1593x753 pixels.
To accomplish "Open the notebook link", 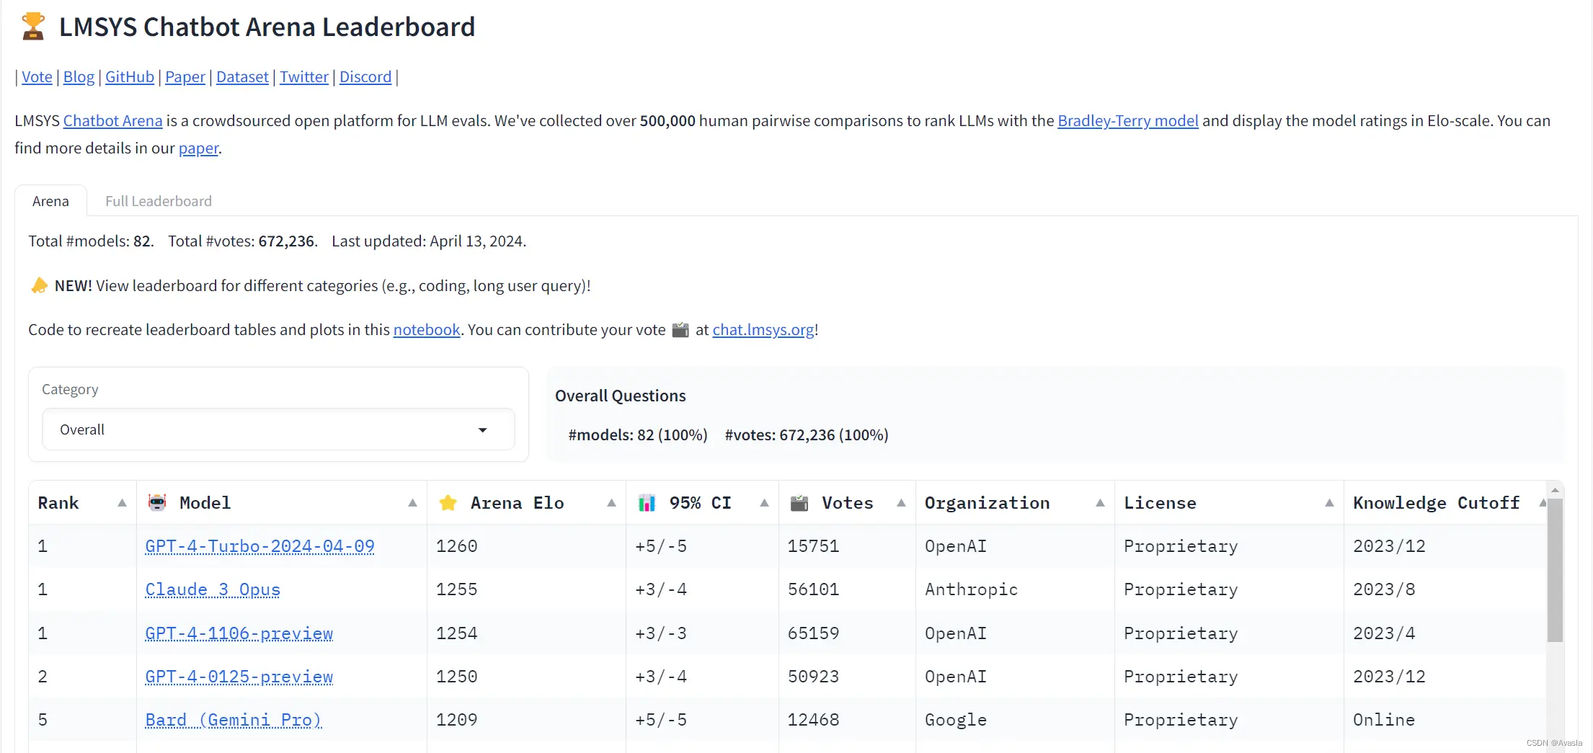I will point(427,330).
